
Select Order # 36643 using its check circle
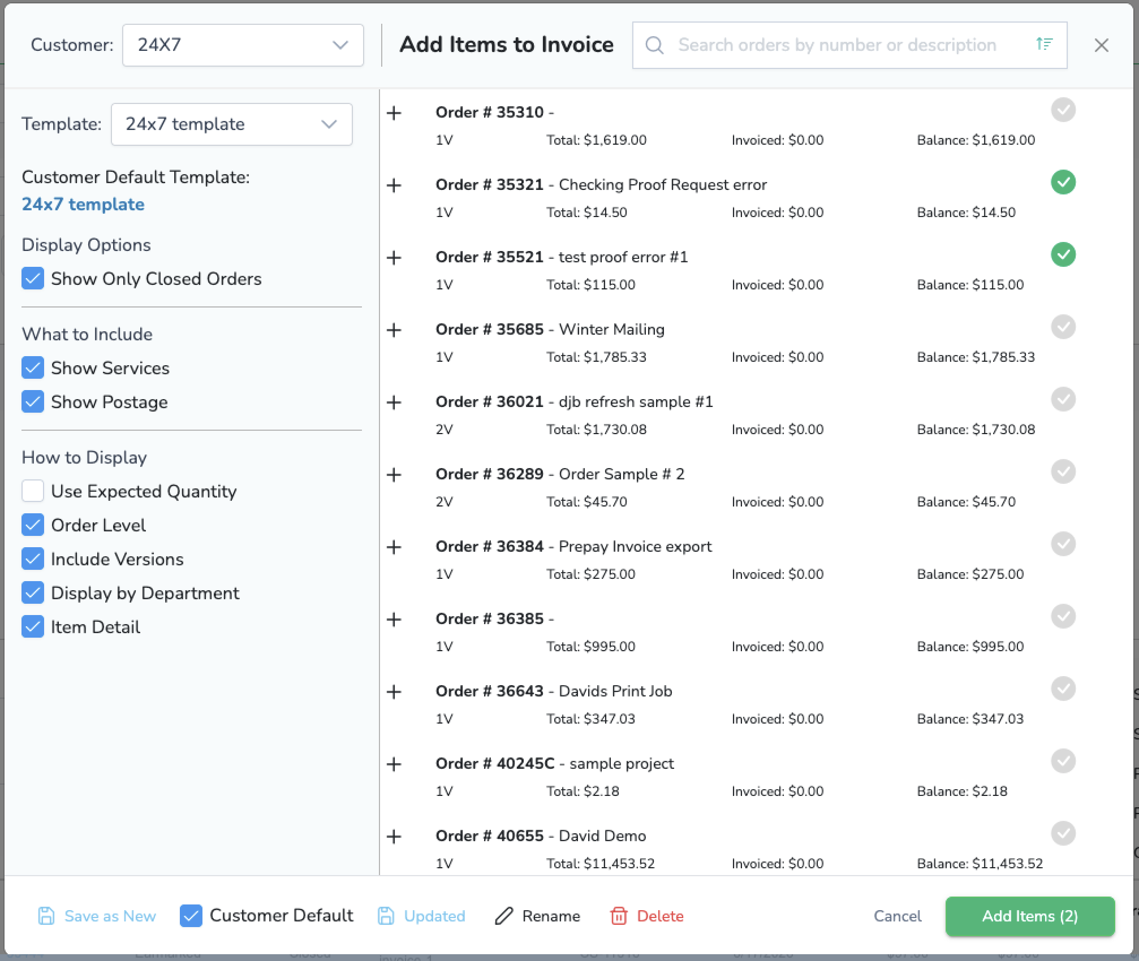tap(1063, 689)
